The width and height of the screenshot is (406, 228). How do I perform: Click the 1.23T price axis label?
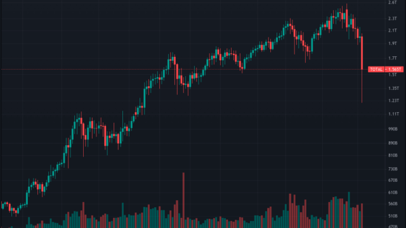[393, 101]
